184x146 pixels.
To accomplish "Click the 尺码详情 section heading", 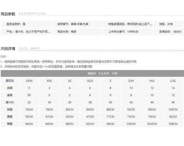I will (x=8, y=49).
